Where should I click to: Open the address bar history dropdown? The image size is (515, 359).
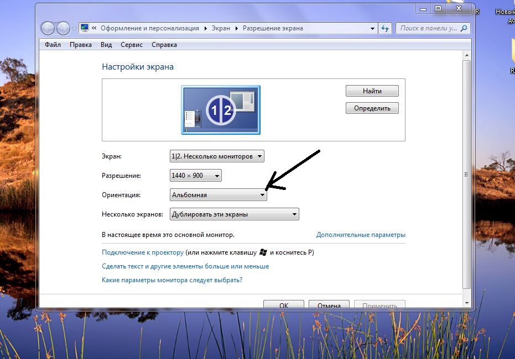372,29
